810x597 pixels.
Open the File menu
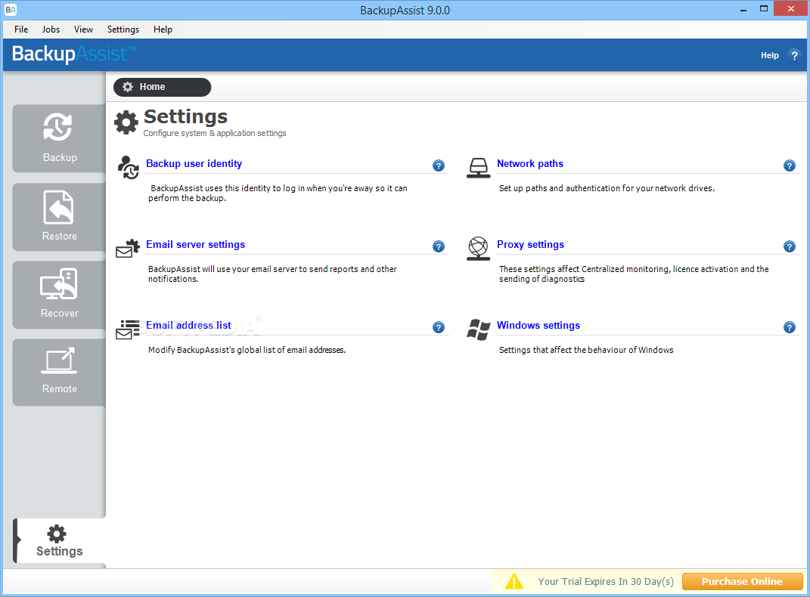(x=21, y=29)
